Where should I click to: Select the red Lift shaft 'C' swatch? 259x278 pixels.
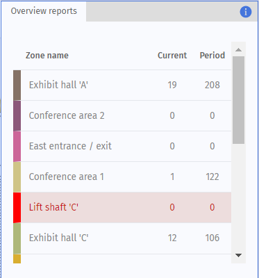[17, 208]
